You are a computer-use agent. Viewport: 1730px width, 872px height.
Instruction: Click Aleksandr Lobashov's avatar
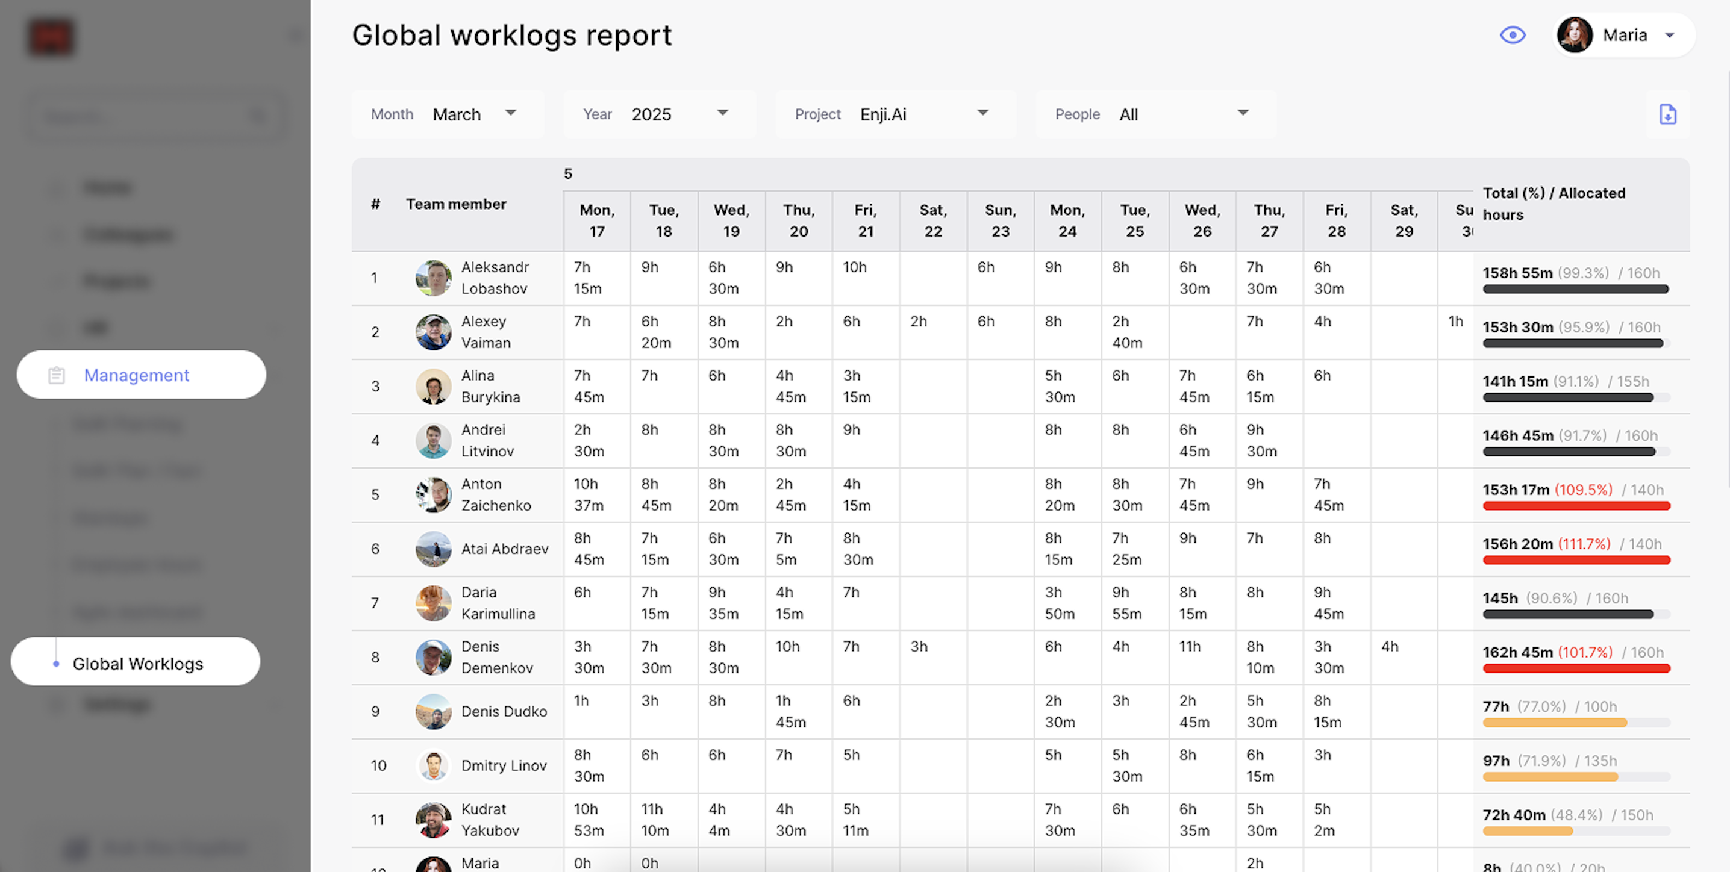[x=433, y=278]
